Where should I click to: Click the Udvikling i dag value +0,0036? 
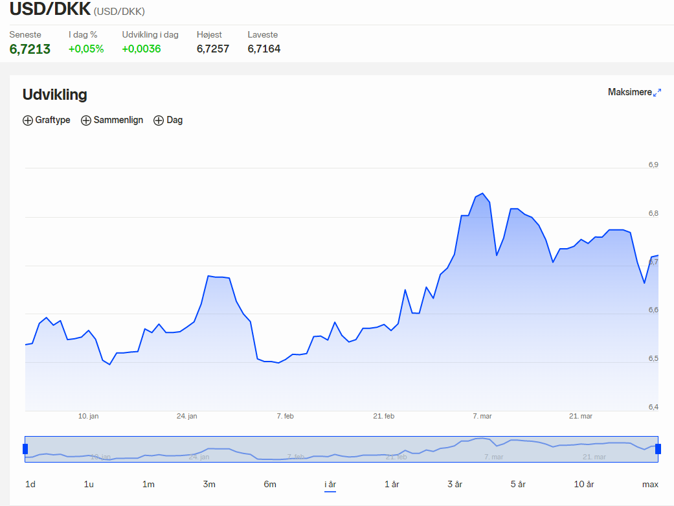pos(141,49)
